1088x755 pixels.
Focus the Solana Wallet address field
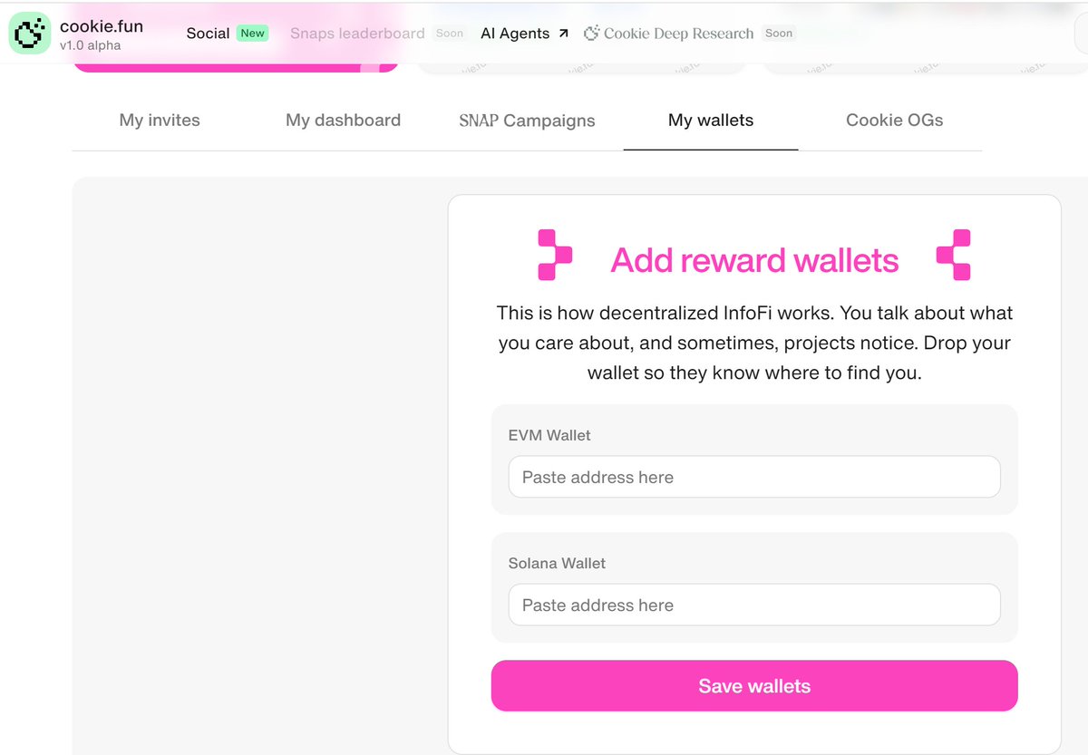point(754,605)
